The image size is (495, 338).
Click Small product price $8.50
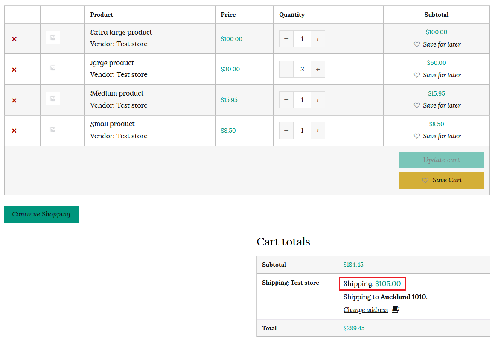coord(228,131)
